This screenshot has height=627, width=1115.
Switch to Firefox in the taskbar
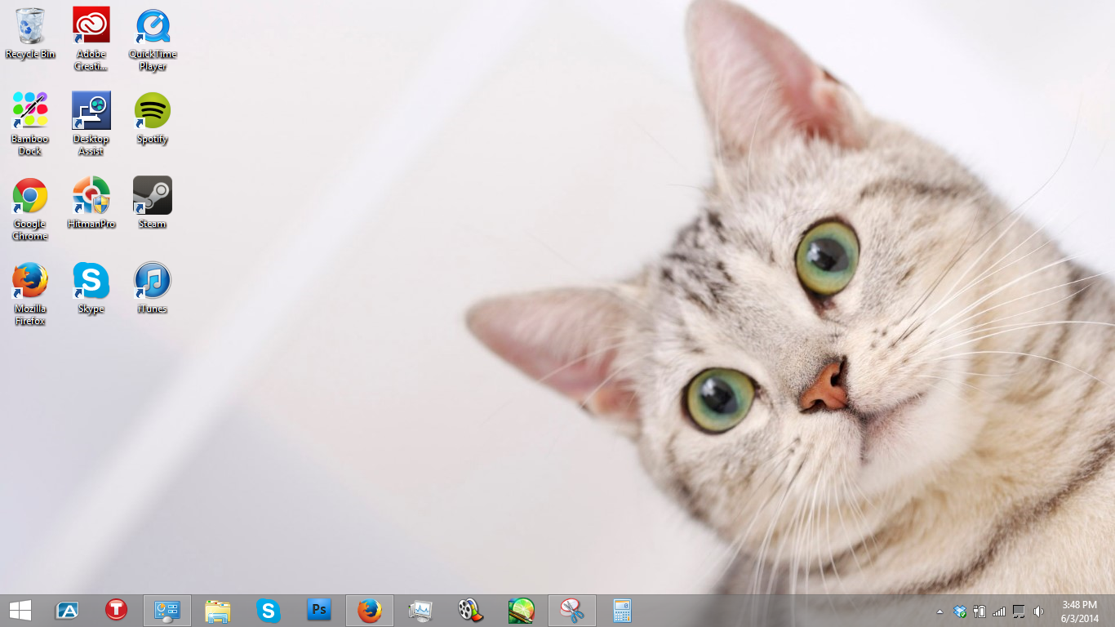pyautogui.click(x=370, y=611)
